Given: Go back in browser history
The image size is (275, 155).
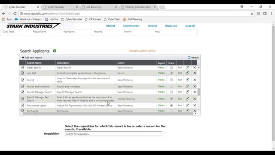Looking at the screenshot, I should click(x=4, y=13).
